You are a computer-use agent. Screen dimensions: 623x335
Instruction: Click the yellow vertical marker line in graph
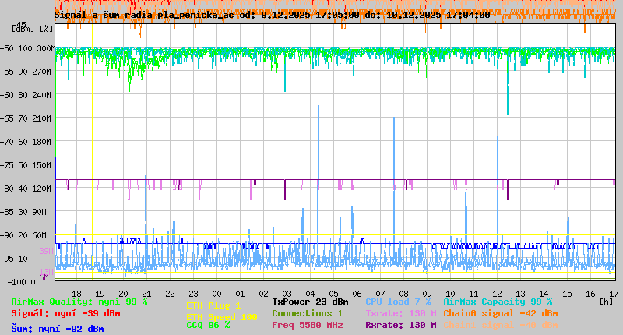pos(93,156)
